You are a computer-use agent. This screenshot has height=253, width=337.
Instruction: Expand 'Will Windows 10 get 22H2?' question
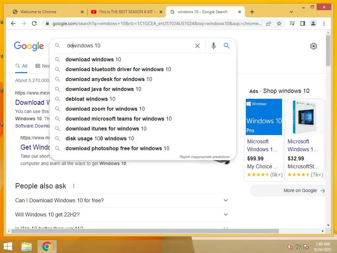(x=122, y=215)
